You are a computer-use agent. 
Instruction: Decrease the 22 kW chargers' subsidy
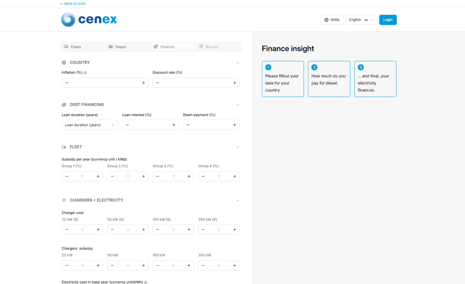tap(67, 265)
